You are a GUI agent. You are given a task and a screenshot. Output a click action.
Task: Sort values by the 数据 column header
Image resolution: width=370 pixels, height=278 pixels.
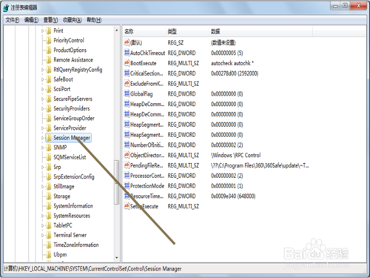[260, 31]
